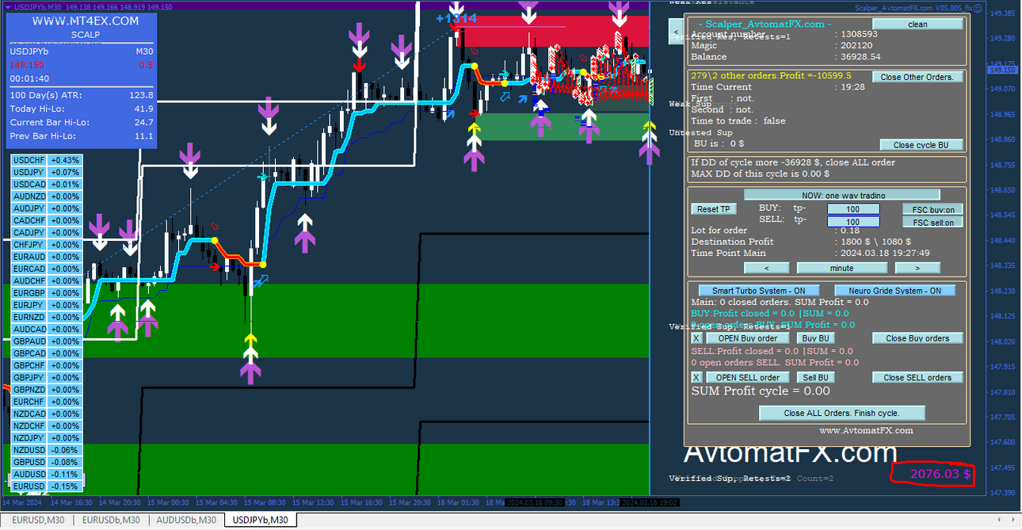Select AUDCAD in the currency pair list
1022x530 pixels.
(29, 330)
